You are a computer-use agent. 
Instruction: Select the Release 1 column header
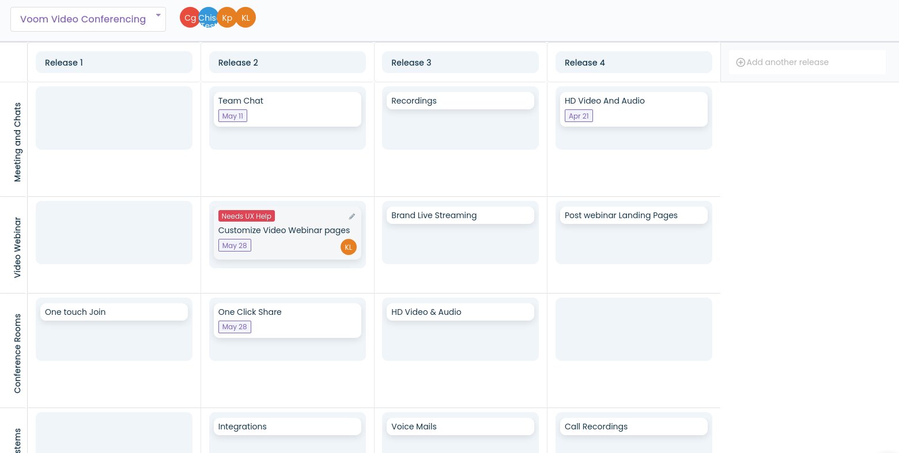(114, 63)
